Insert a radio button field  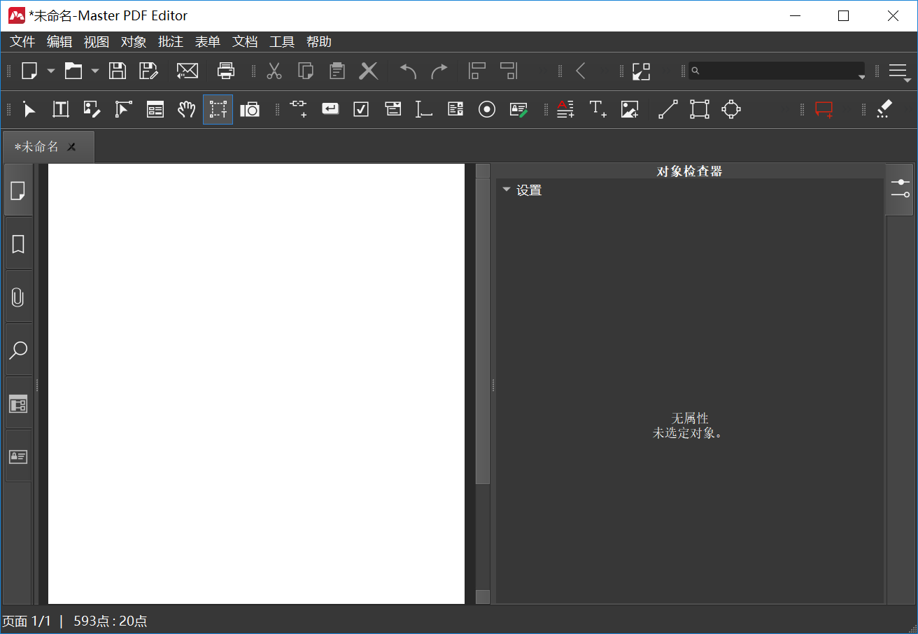[487, 109]
